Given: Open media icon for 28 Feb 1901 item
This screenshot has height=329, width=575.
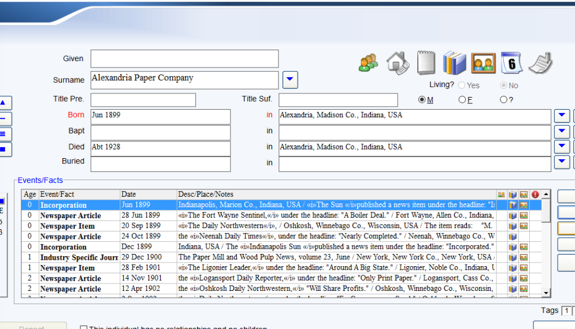Looking at the screenshot, I should pos(524,268).
